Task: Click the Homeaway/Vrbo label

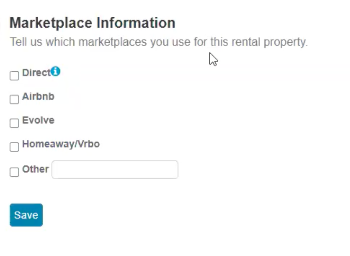Action: 61,144
